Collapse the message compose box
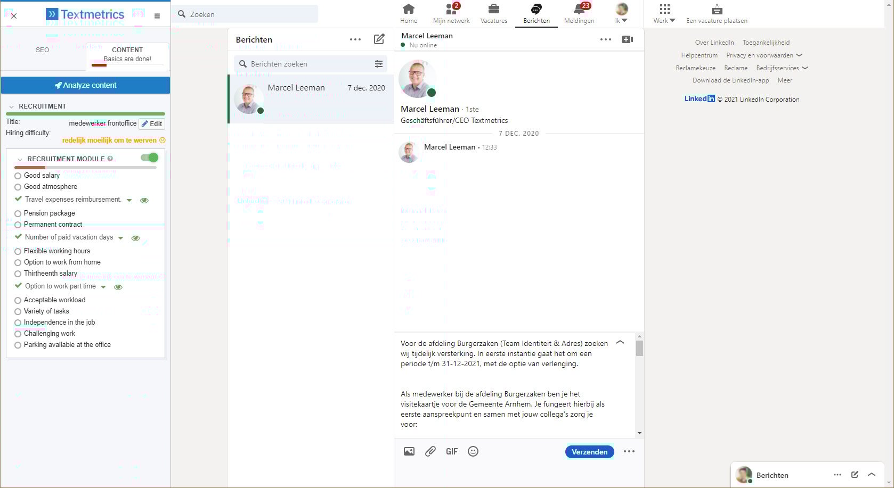Viewport: 894px width, 488px height. pos(620,343)
